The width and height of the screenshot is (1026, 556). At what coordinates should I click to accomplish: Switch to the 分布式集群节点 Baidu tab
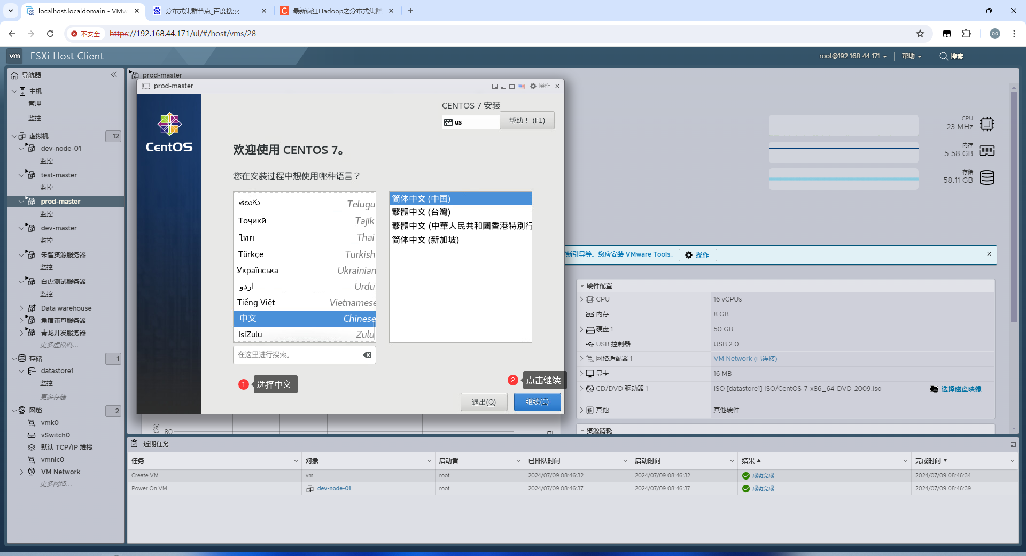coord(208,11)
